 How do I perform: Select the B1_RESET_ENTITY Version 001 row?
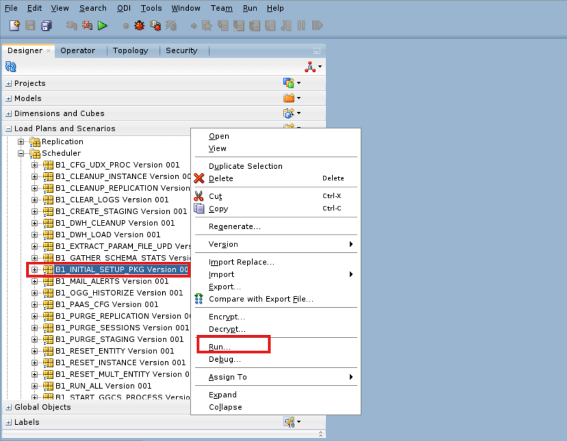pos(115,351)
